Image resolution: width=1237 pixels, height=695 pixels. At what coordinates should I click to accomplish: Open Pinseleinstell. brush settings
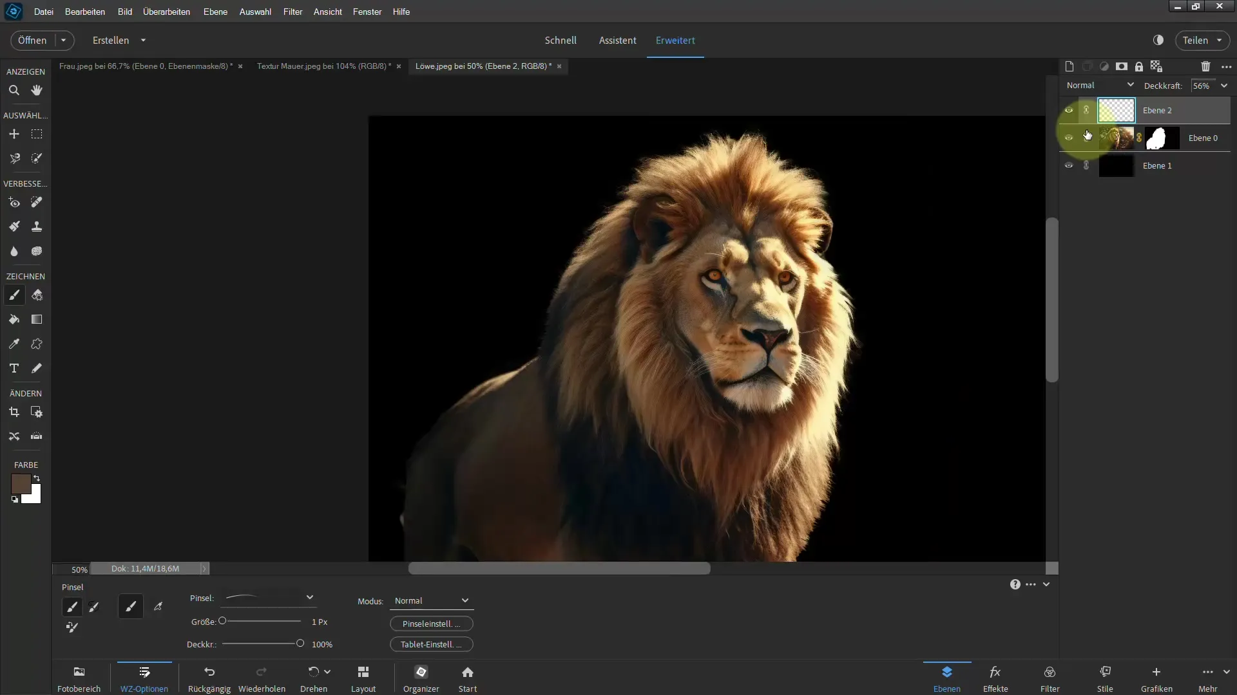click(x=432, y=624)
